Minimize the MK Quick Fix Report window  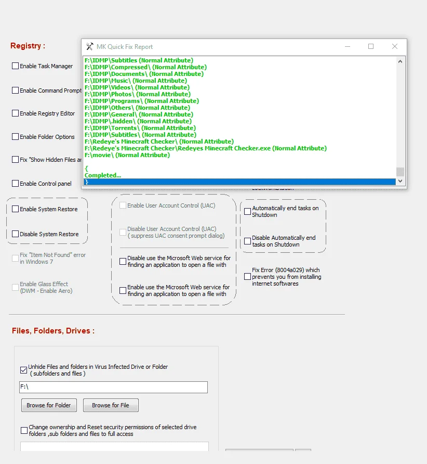click(348, 46)
